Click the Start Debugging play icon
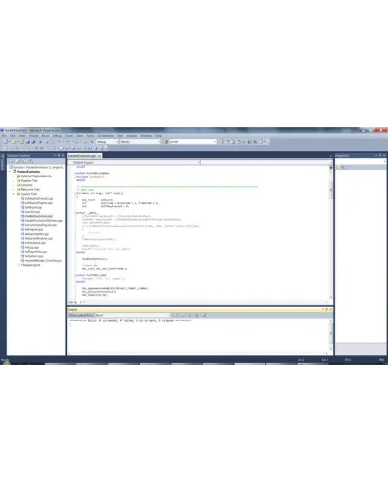 coord(92,142)
